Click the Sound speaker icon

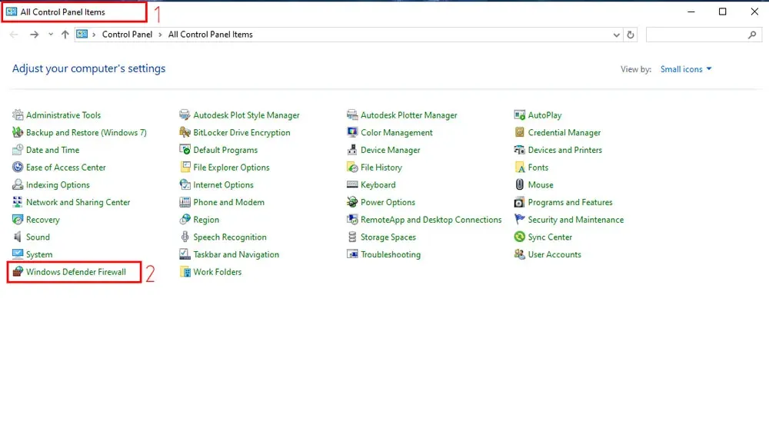point(18,237)
